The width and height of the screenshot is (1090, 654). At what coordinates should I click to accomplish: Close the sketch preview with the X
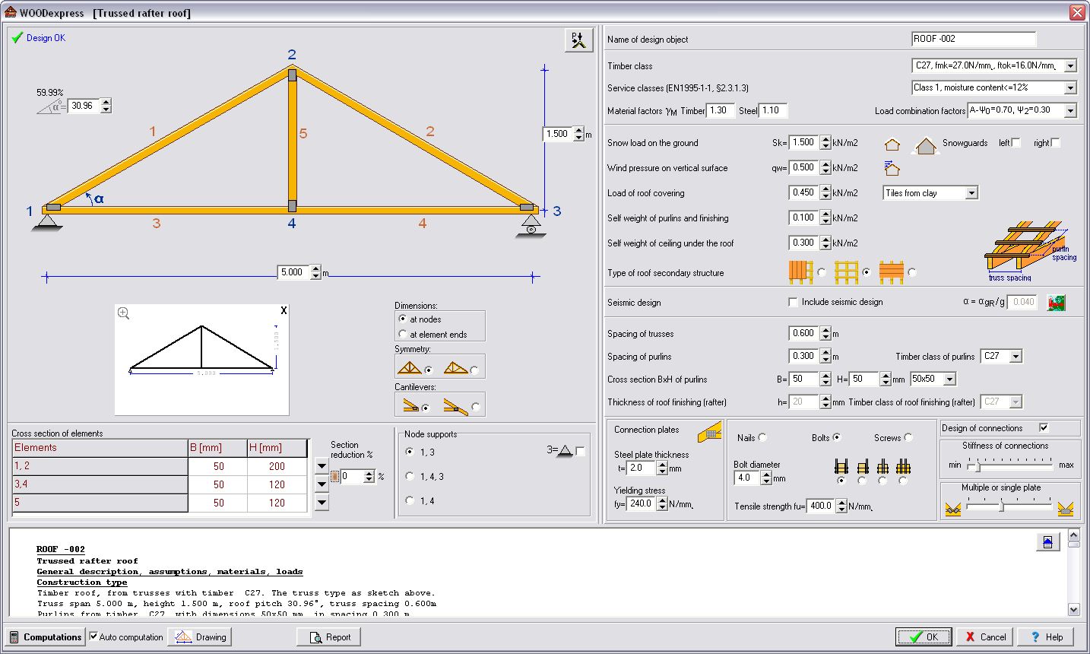coord(284,310)
